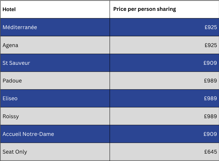The image size is (219, 161).
Task: Click the £989 price for Roissy
Action: 210,116
